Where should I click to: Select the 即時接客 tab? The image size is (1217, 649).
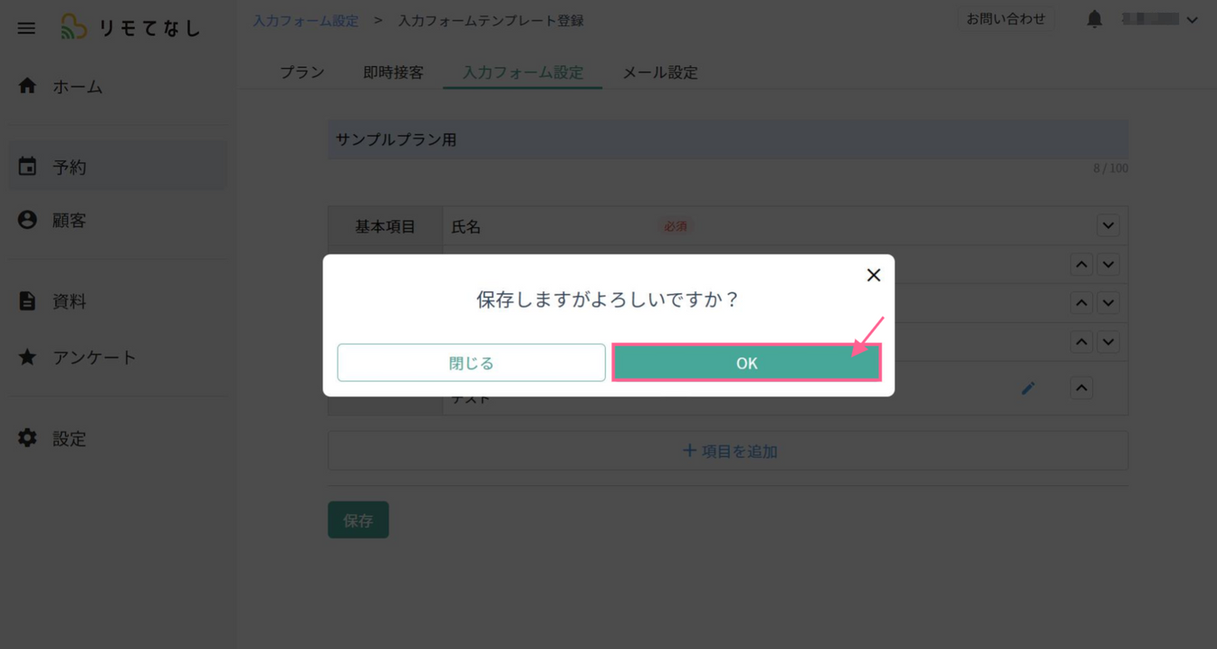393,72
